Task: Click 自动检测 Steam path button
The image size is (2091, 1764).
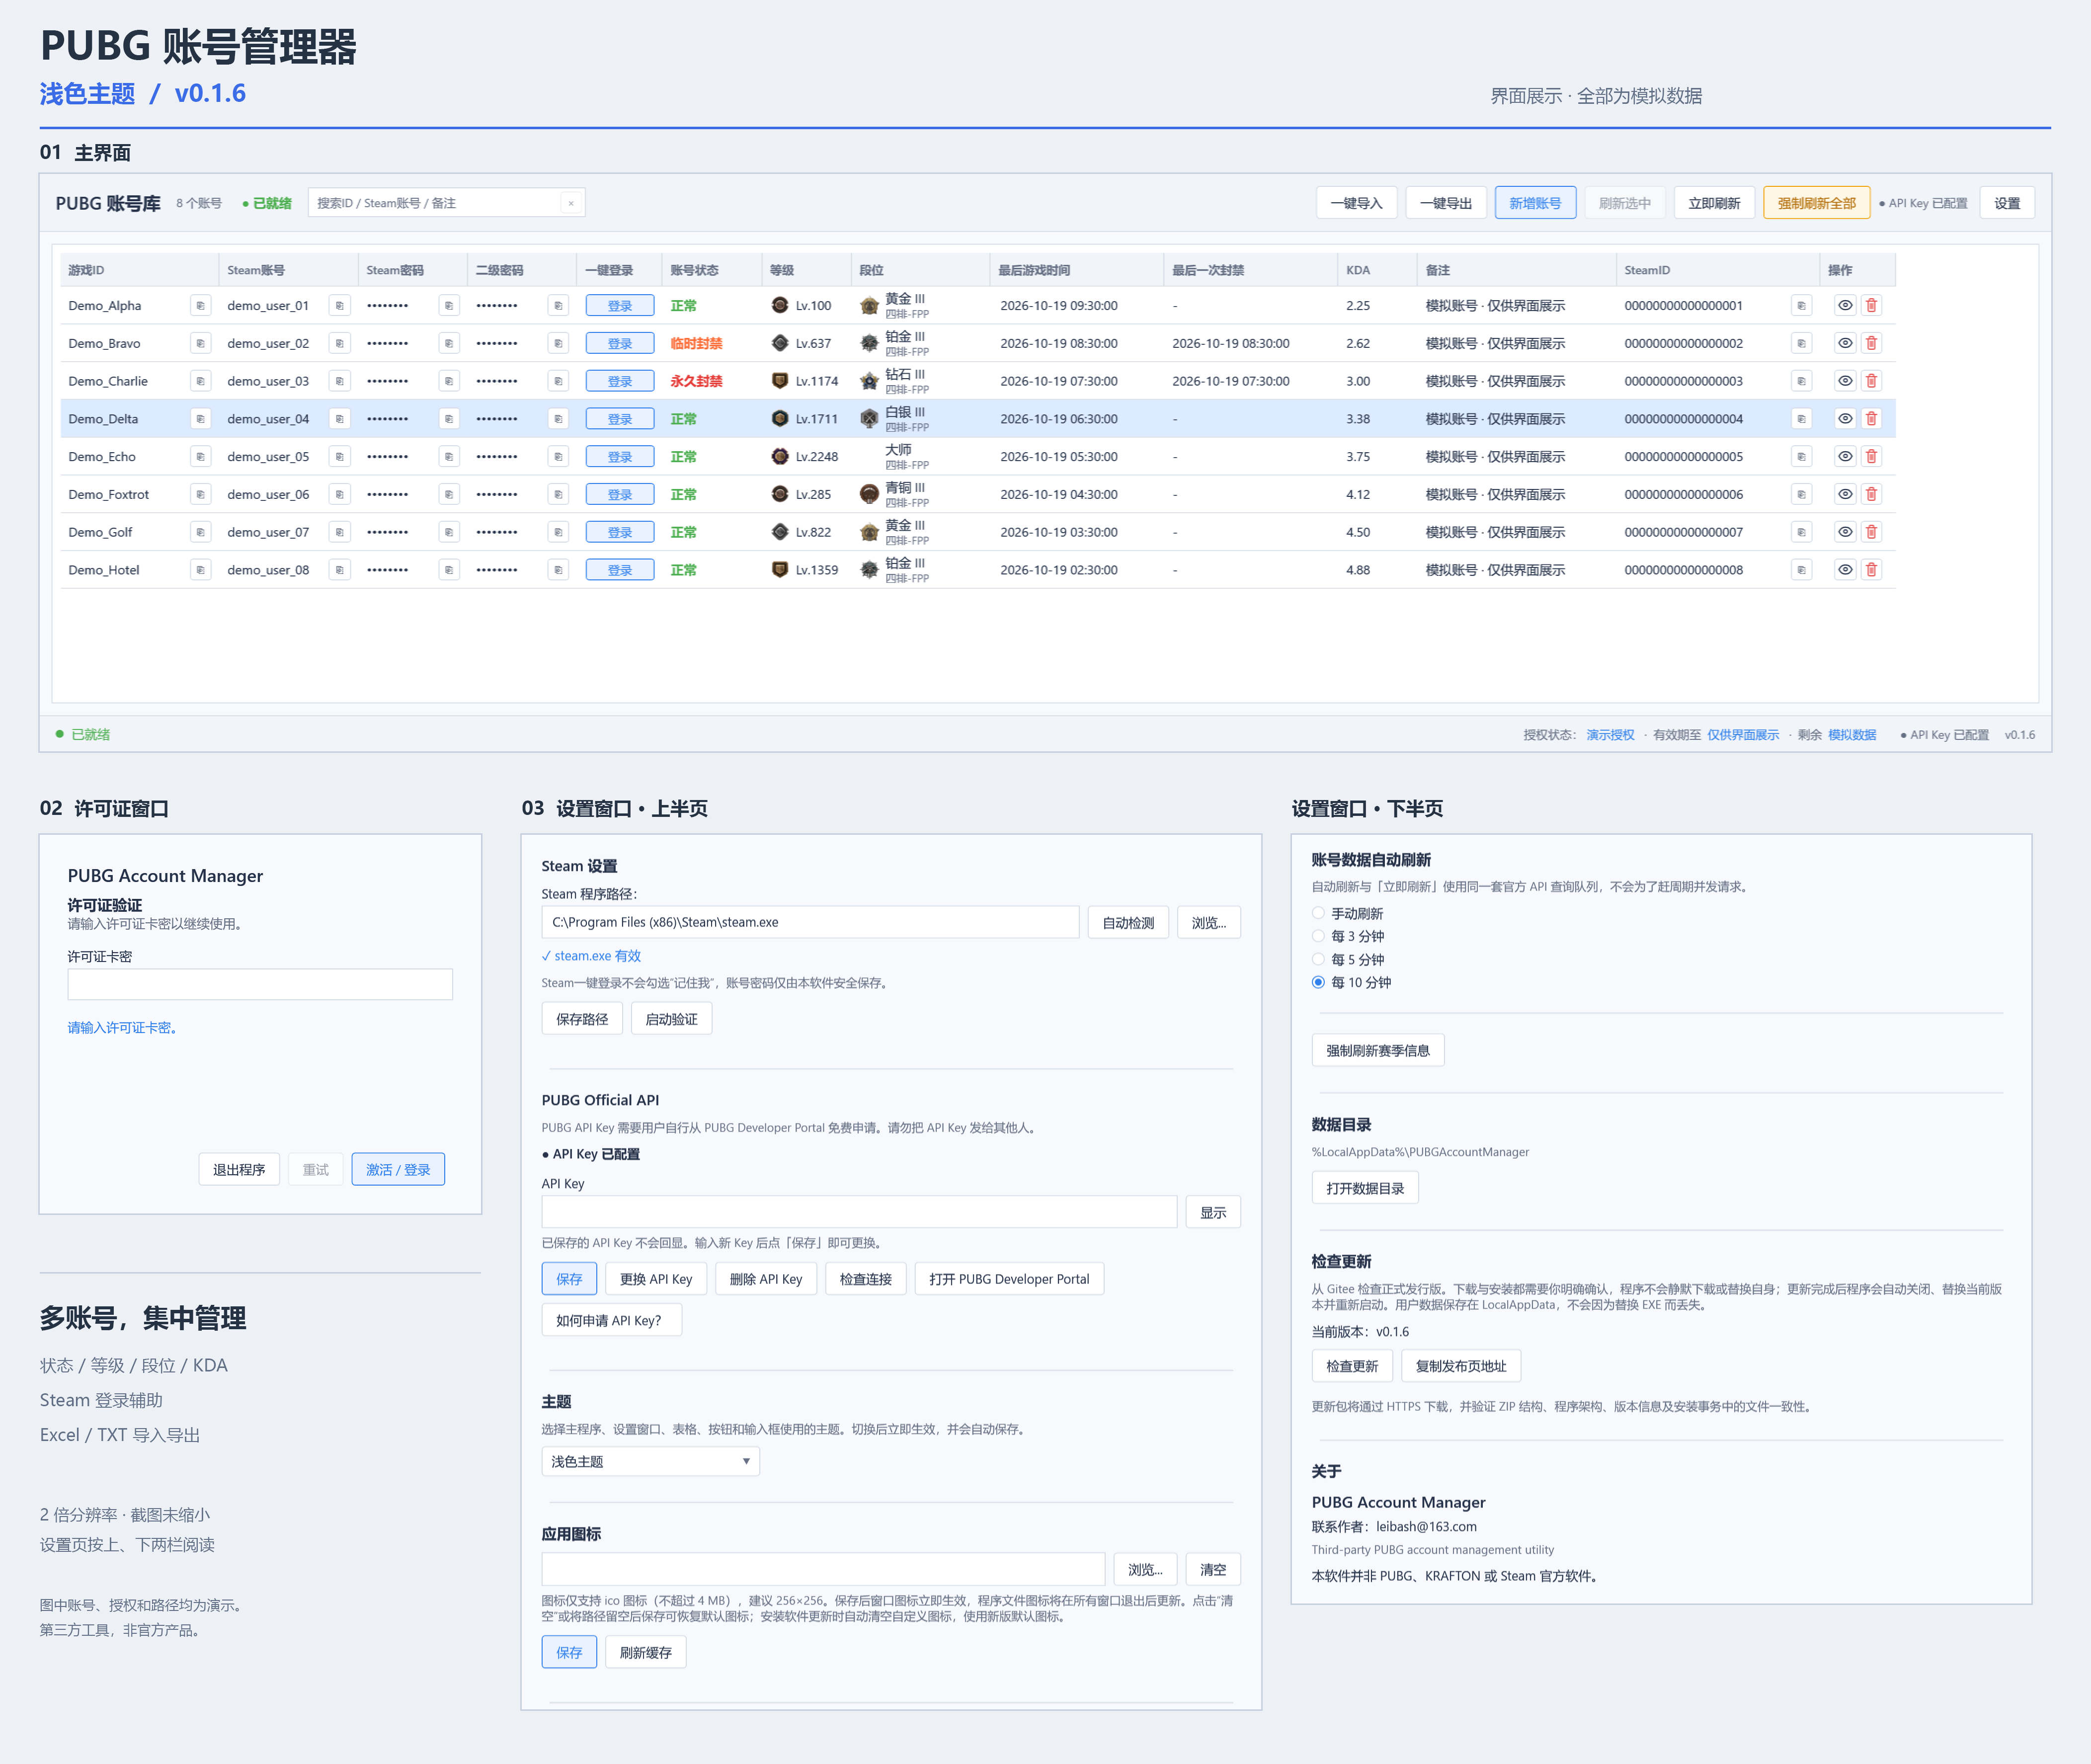Action: (1128, 922)
